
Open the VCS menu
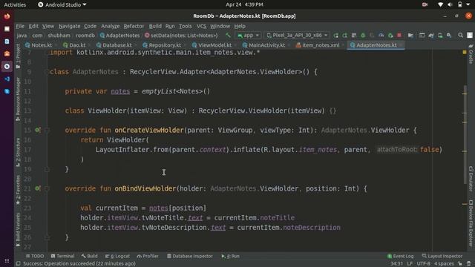(x=201, y=26)
